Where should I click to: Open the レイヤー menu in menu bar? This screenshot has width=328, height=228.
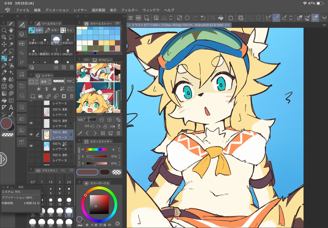click(80, 10)
